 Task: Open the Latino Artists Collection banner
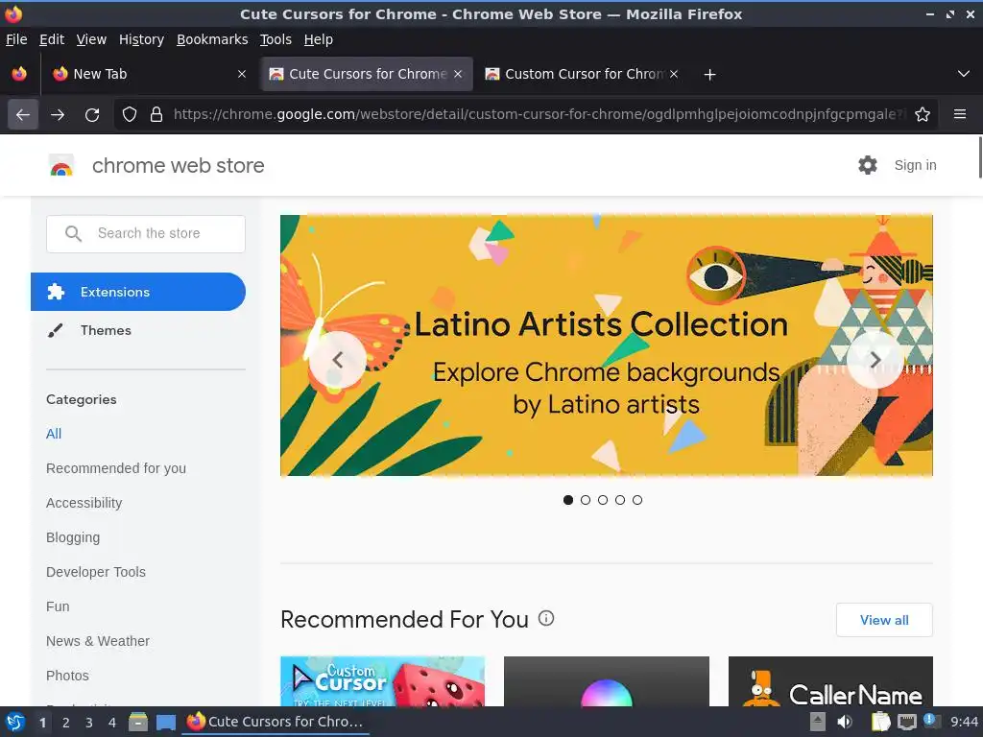[x=607, y=345]
